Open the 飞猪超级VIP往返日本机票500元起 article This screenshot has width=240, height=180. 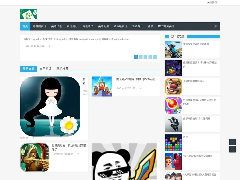coord(135,79)
